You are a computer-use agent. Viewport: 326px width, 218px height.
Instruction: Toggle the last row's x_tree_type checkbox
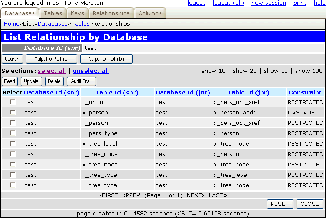[13, 185]
